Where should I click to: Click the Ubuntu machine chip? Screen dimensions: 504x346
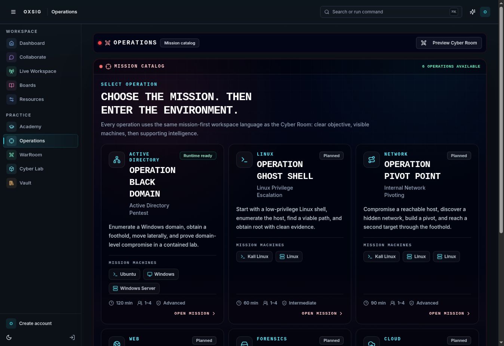[x=125, y=274]
